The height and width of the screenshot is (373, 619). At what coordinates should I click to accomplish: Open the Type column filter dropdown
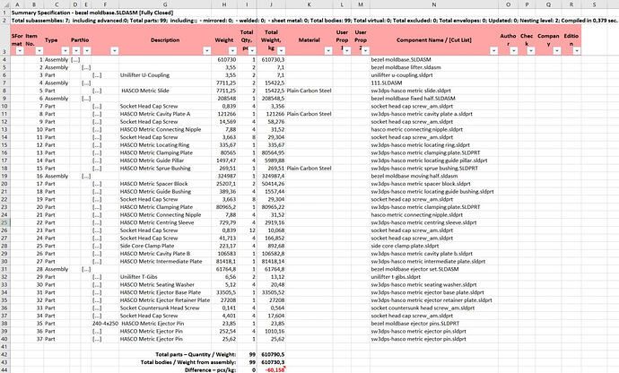[65, 51]
